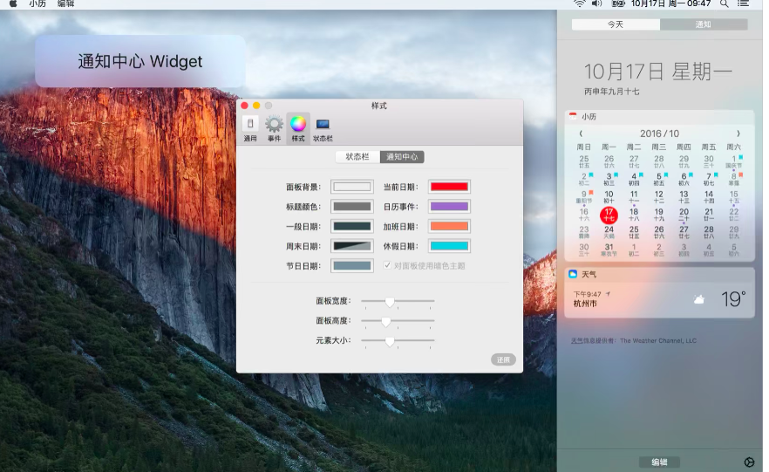Go to next month in calendar widget
769x472 pixels.
[x=738, y=133]
